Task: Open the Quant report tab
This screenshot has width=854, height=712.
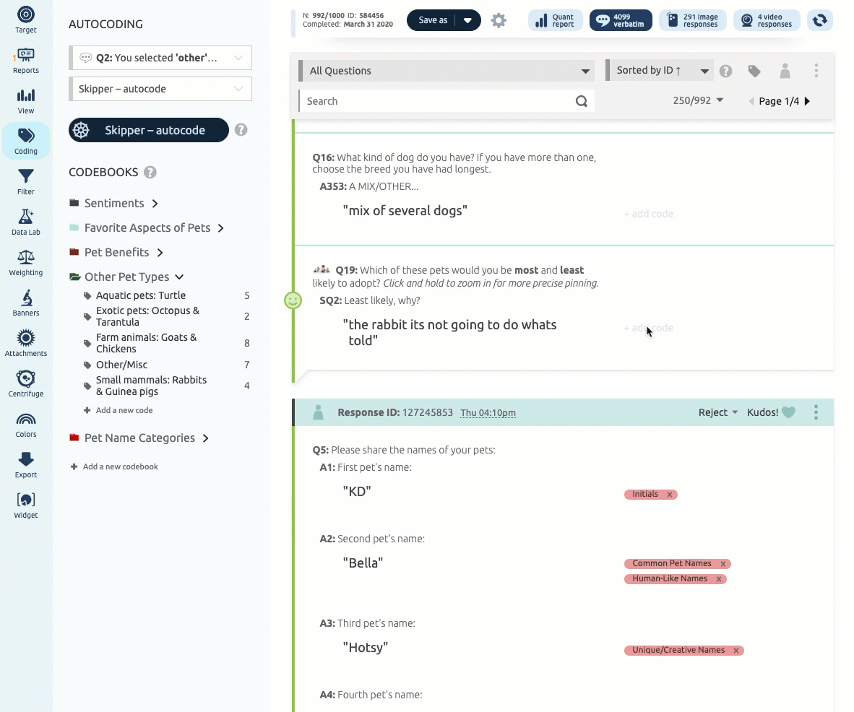Action: [x=555, y=21]
